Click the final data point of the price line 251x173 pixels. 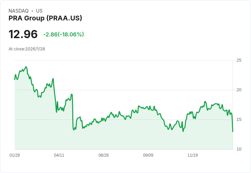click(233, 131)
